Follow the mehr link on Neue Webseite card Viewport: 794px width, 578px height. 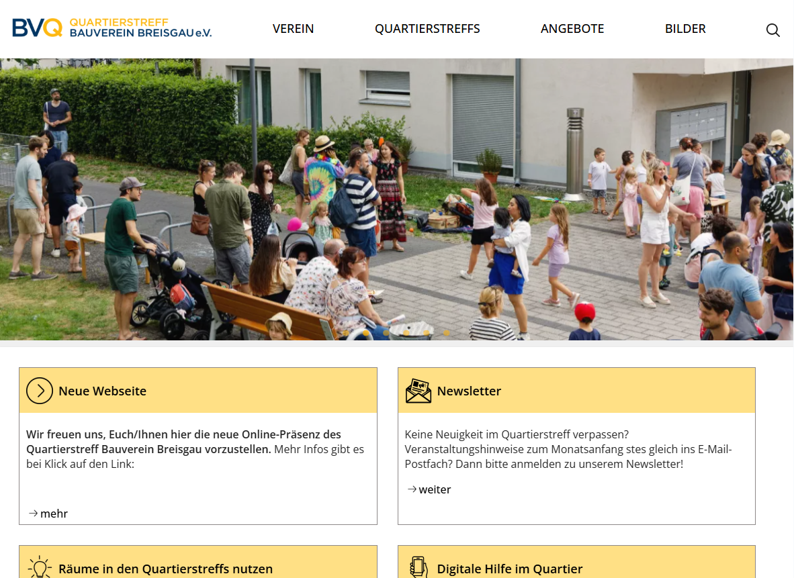click(x=54, y=514)
